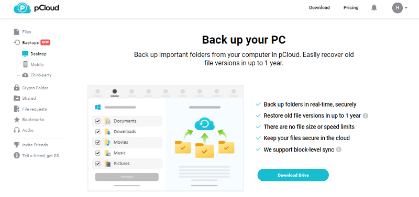Image resolution: width=419 pixels, height=197 pixels.
Task: Click info icon next to block-level sync
Action: (338, 149)
